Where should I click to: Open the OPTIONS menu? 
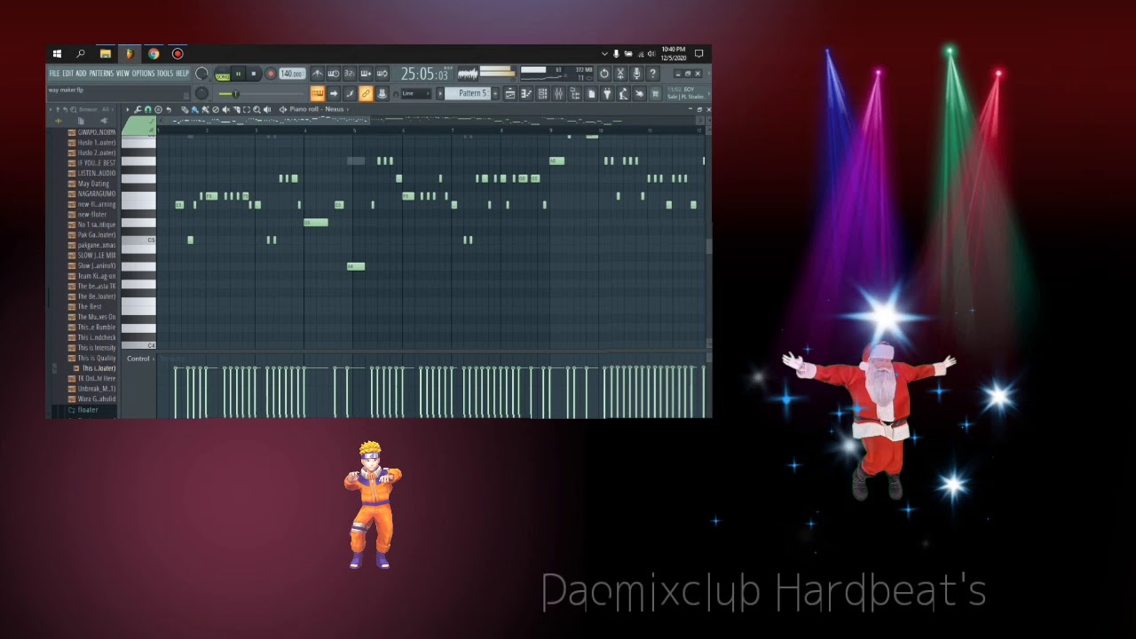click(143, 74)
